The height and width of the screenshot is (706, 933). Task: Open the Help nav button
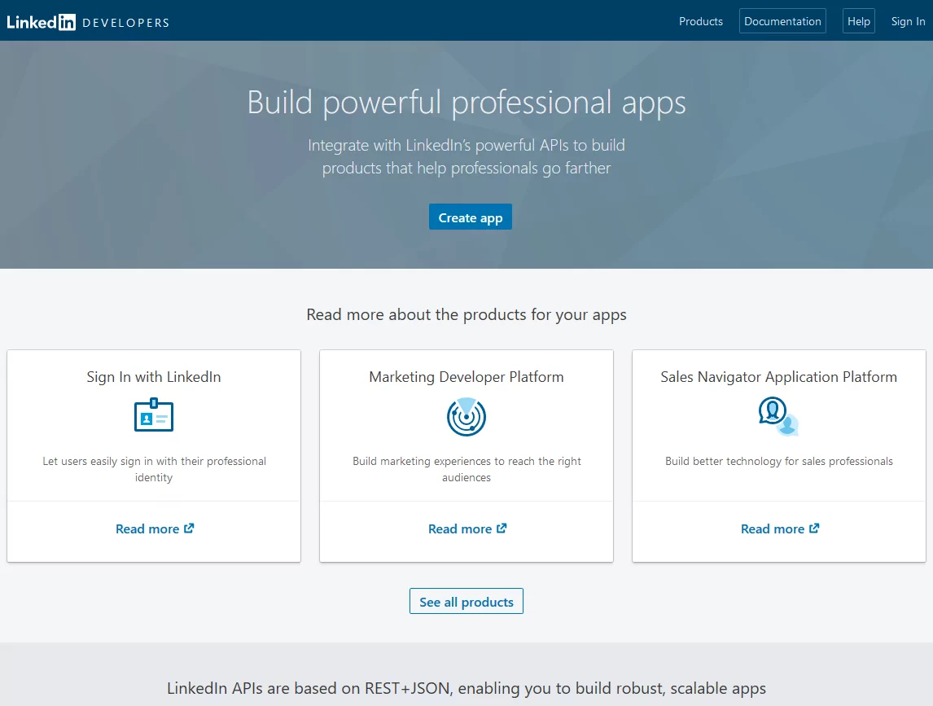[859, 21]
